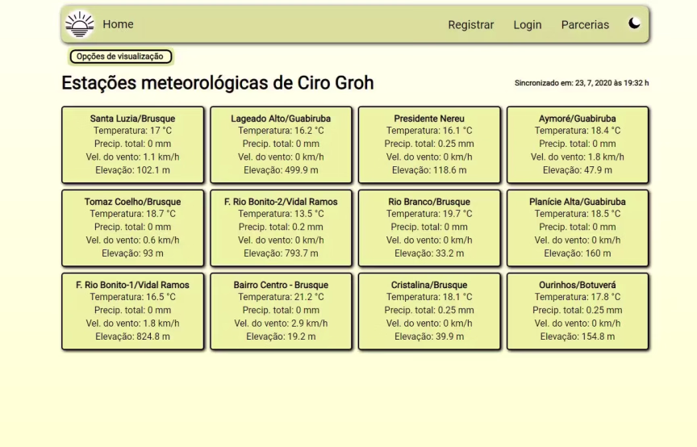Go to the Registrar page
697x447 pixels.
(470, 25)
